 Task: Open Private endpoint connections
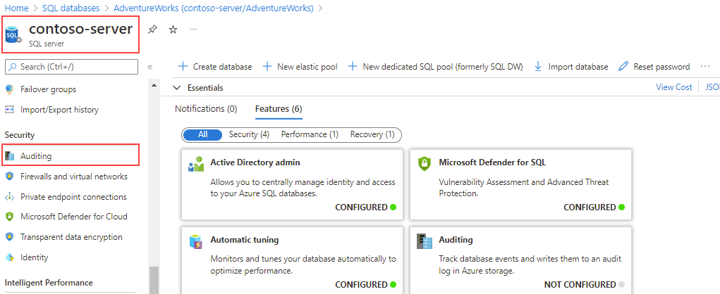point(73,197)
